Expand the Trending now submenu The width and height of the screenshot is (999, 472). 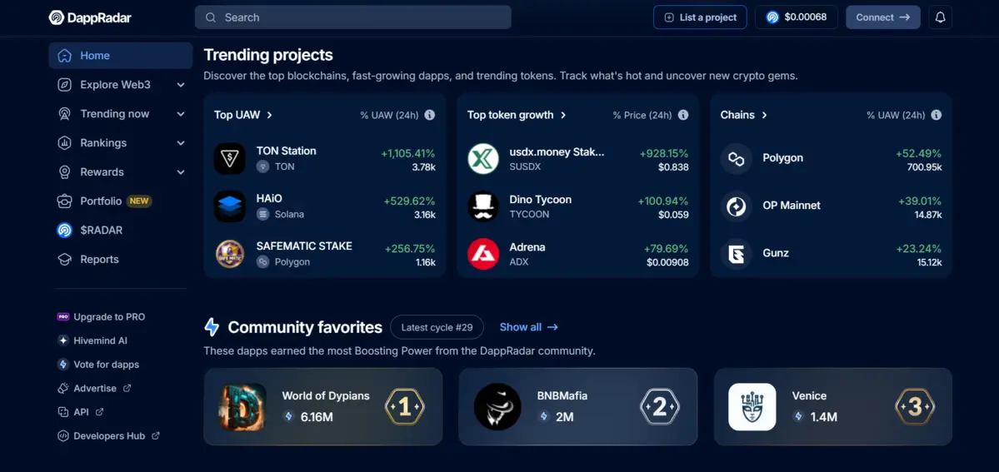pyautogui.click(x=181, y=114)
